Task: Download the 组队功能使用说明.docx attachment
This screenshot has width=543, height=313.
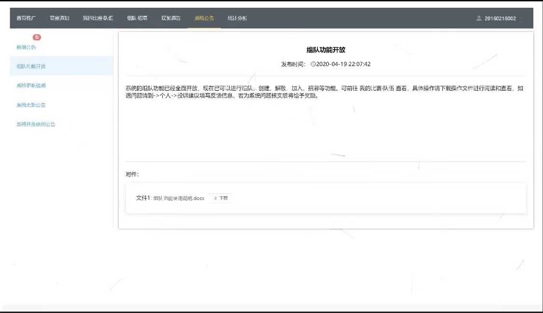Action: (x=221, y=198)
